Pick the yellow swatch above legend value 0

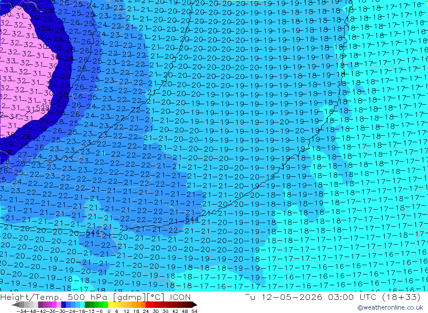pos(110,304)
